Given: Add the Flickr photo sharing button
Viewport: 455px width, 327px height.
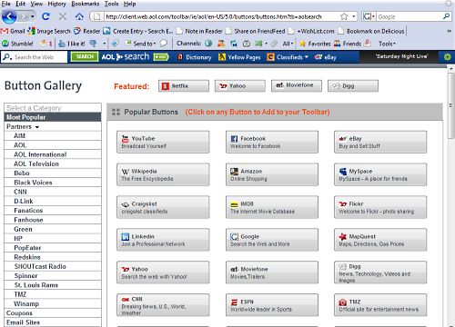Looking at the screenshot, I should click(x=380, y=207).
